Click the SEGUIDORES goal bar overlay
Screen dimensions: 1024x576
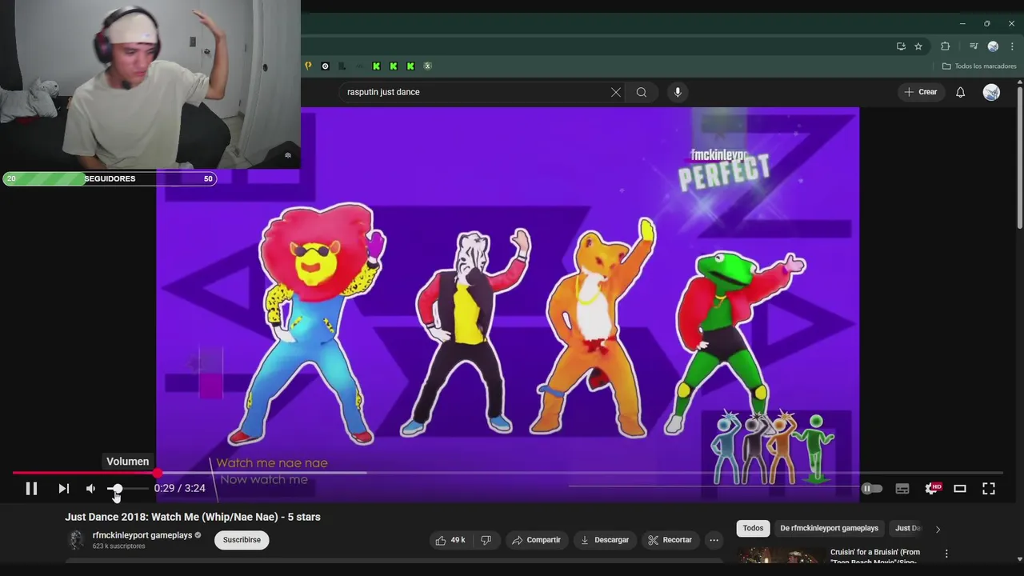click(x=110, y=178)
